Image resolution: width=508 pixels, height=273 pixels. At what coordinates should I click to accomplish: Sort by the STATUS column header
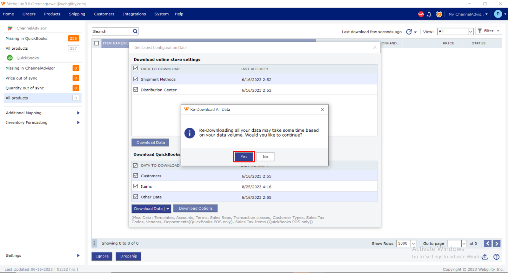(478, 43)
